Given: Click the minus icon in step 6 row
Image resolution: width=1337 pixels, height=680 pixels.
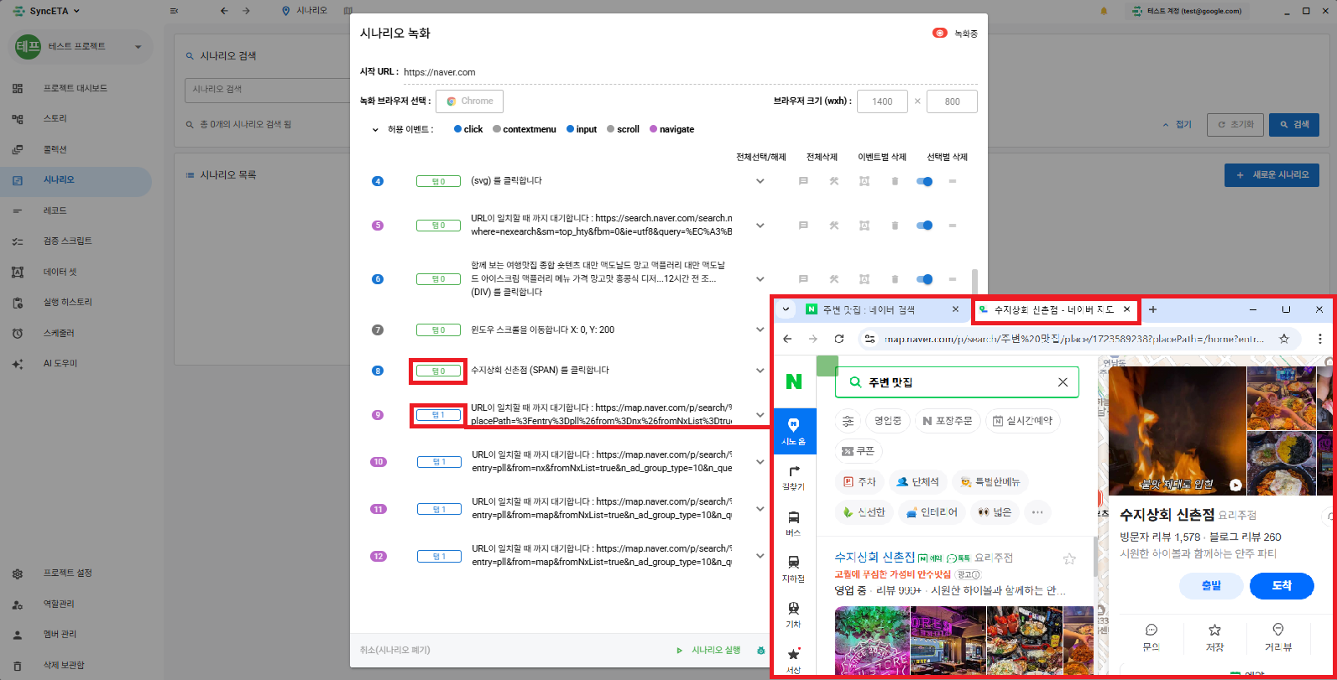Looking at the screenshot, I should [953, 279].
